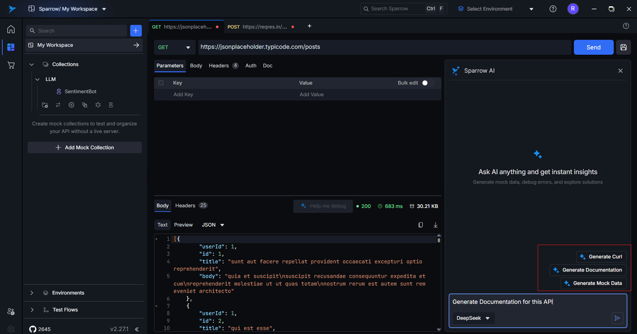Open the team members icon in sidebar
Viewport: 637px width, 334px height.
(11, 311)
